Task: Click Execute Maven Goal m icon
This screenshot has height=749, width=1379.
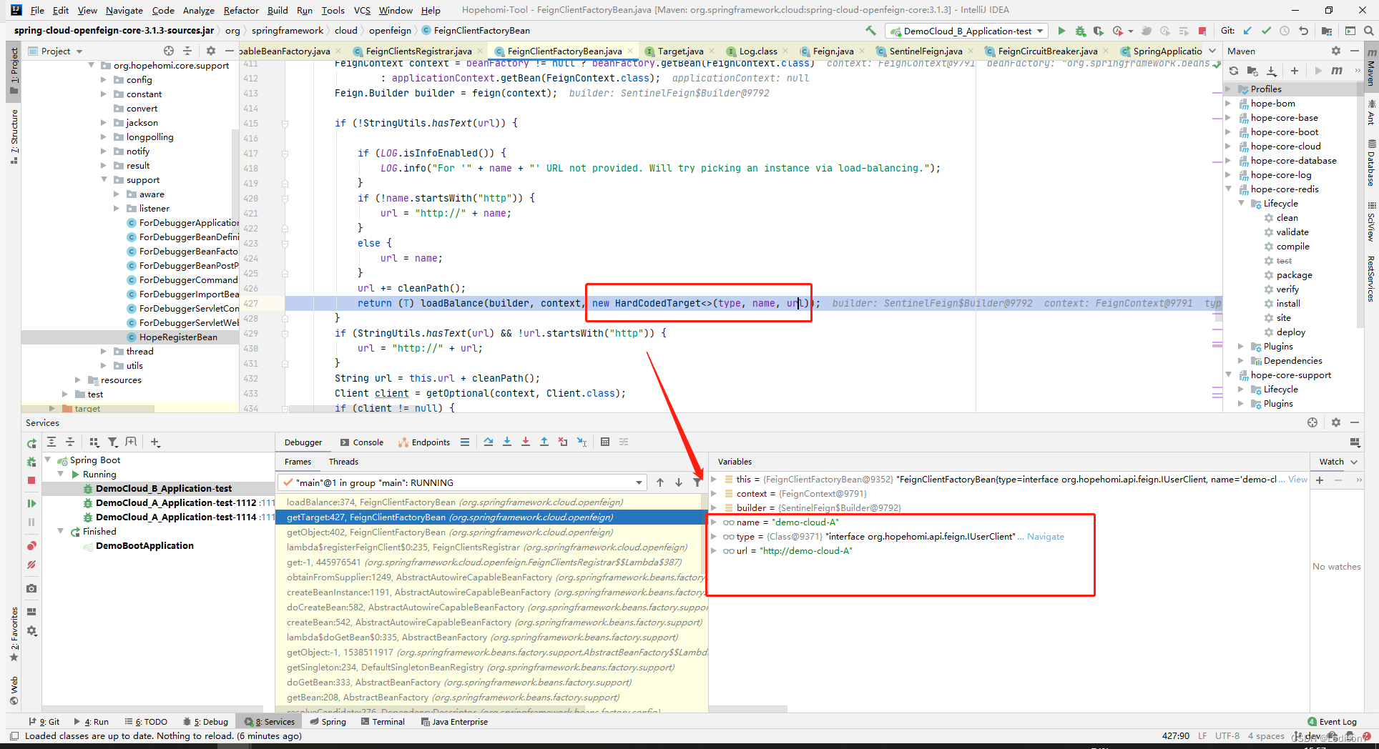Action: (1337, 71)
